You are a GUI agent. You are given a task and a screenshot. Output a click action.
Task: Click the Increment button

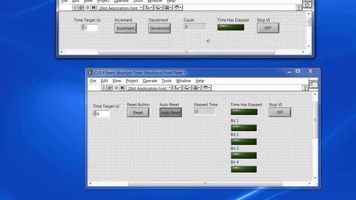125,28
